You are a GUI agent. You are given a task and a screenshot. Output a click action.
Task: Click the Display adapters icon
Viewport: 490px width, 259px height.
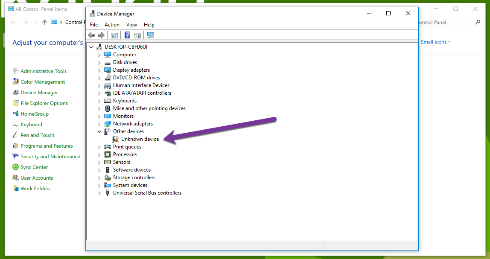(108, 70)
